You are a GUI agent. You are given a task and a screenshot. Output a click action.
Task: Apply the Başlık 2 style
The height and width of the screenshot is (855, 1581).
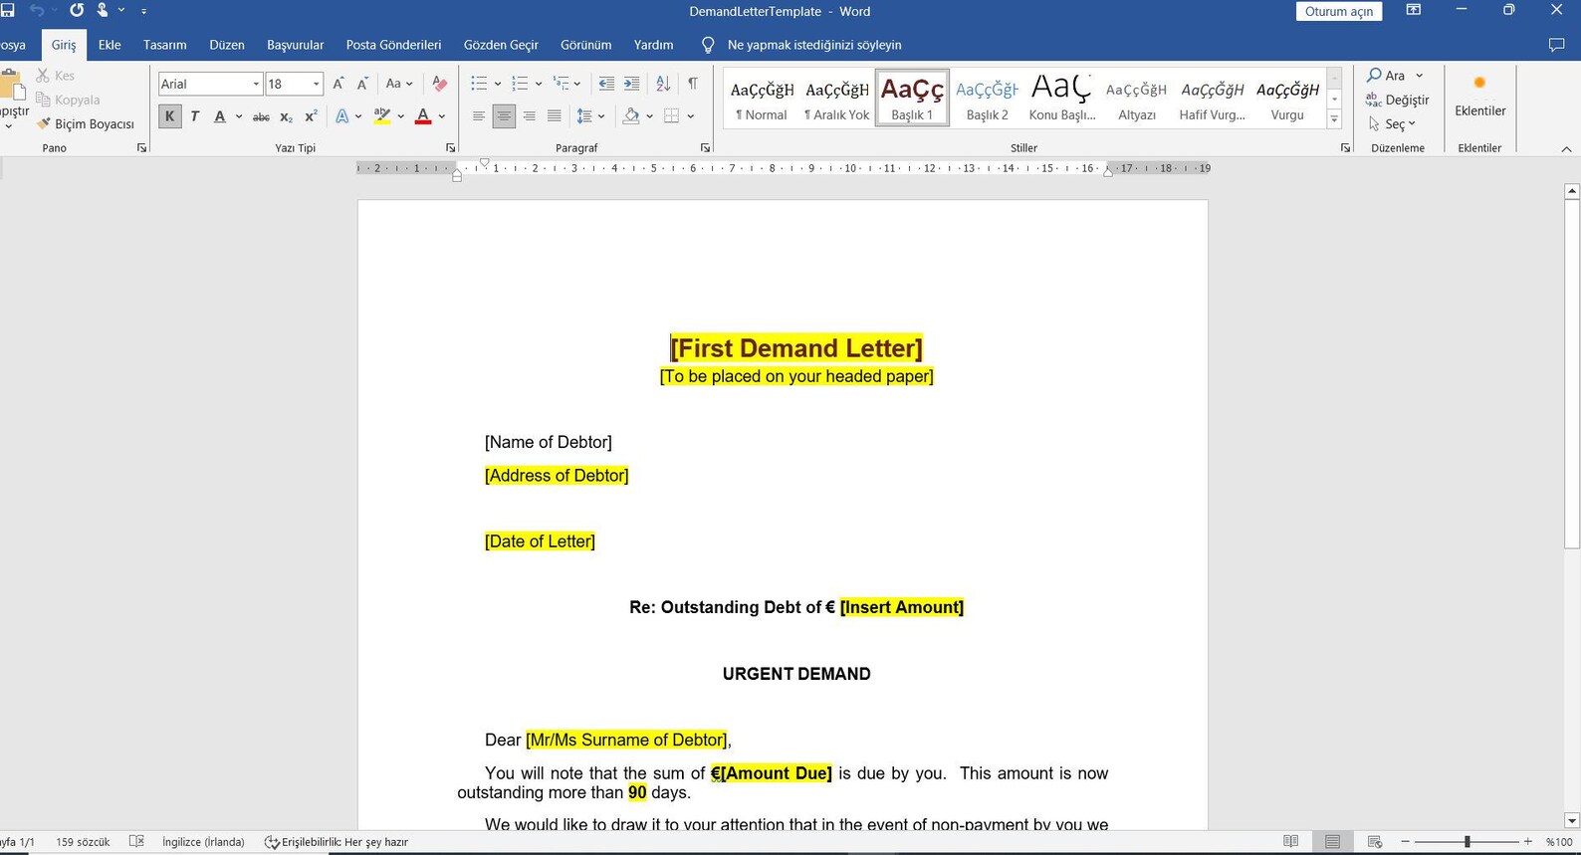pos(987,98)
